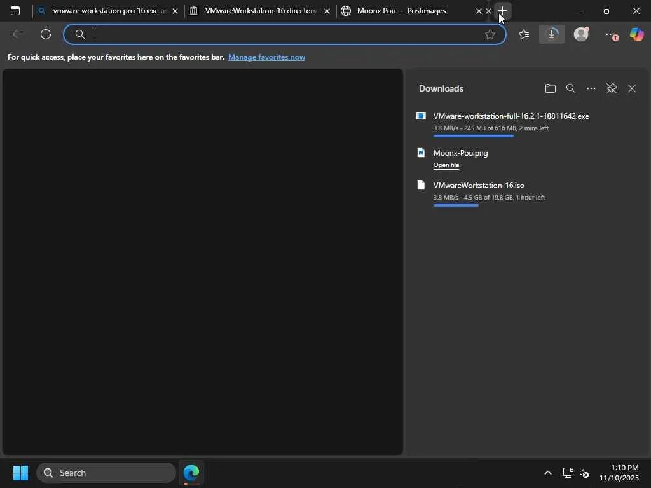Select the VMware-workstation-full-16.2.1-18811642.exe download
Viewport: 651px width, 488px height.
pyautogui.click(x=511, y=116)
